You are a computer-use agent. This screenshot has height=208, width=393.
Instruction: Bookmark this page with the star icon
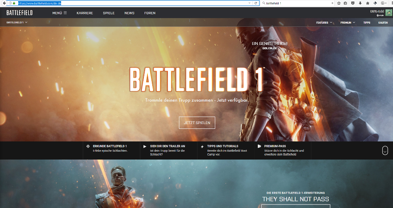pyautogui.click(x=339, y=3)
